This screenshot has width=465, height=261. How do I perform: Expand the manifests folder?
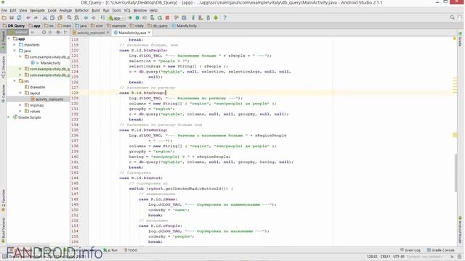click(15, 45)
